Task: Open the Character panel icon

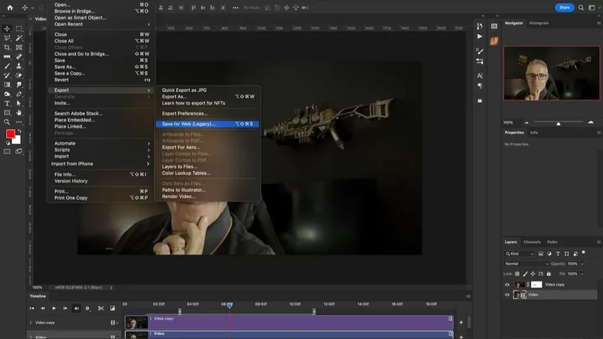Action: point(479,76)
